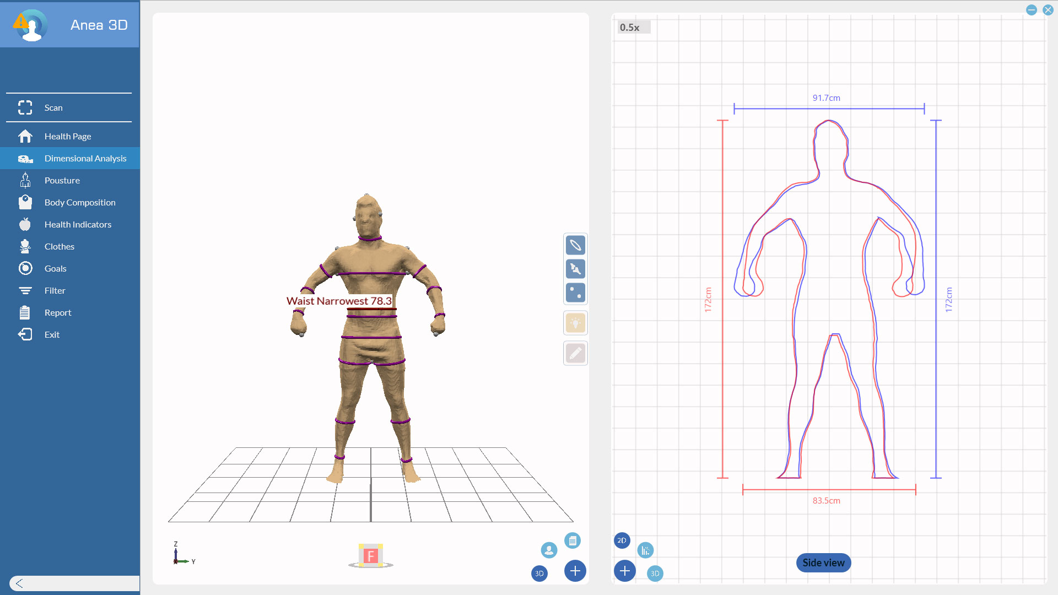The image size is (1058, 595).
Task: Switch the silhouette panel to 2D view
Action: pyautogui.click(x=622, y=541)
